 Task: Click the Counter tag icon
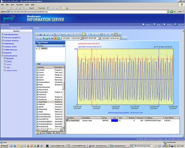pyautogui.click(x=38, y=70)
